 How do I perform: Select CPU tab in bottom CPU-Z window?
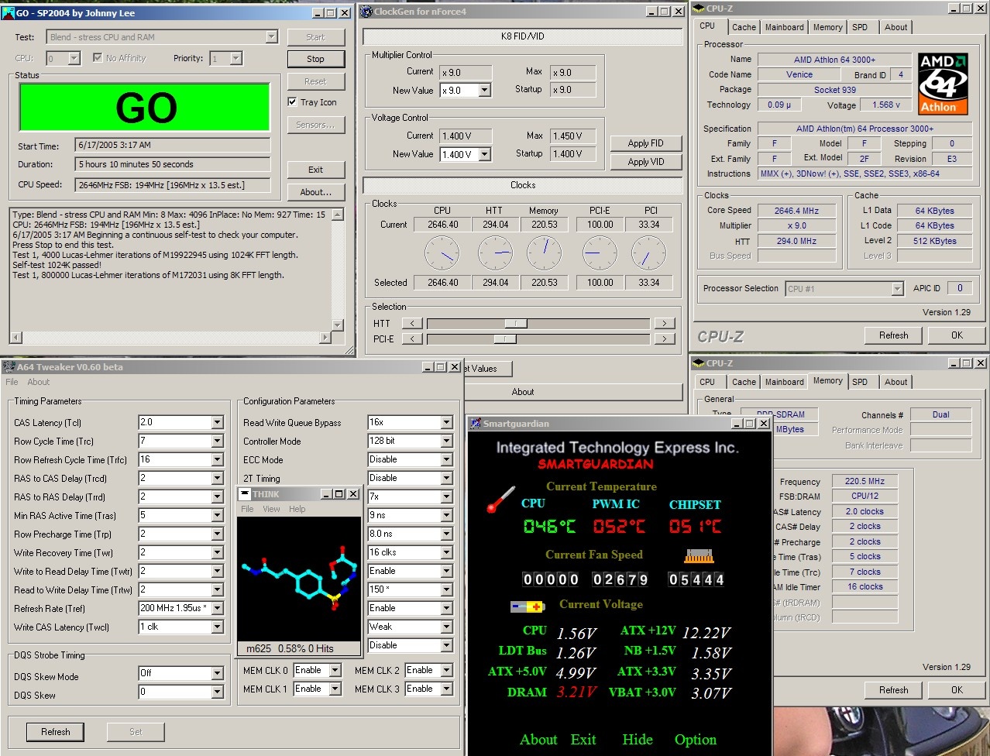click(707, 382)
